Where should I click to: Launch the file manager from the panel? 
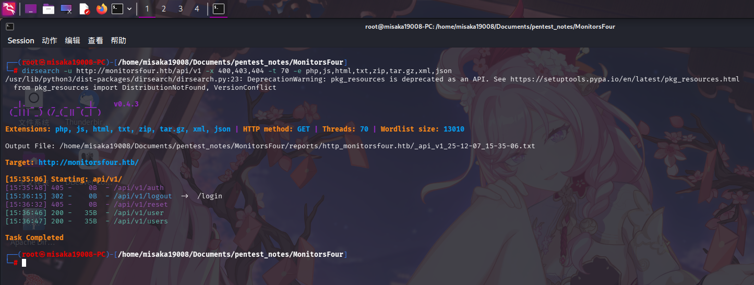pos(49,9)
